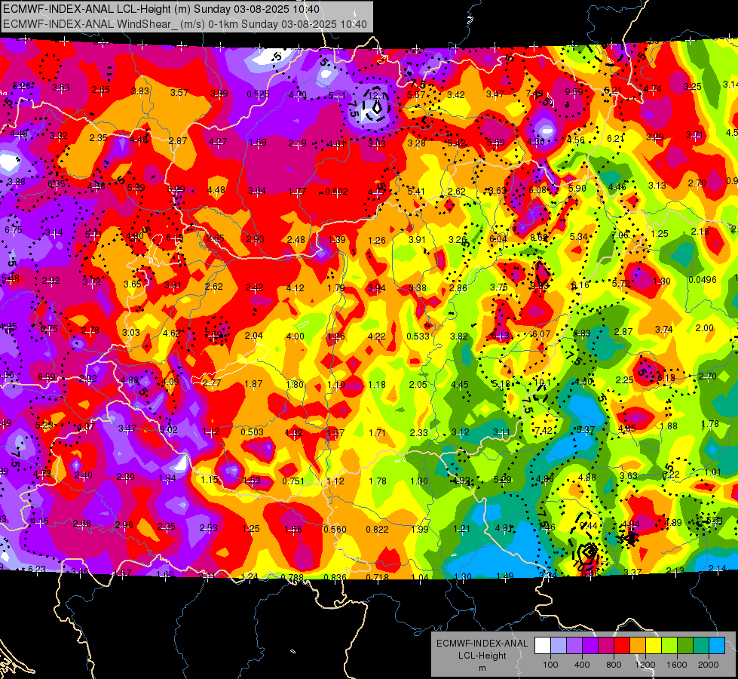
Task: Click the wind shear value 0.525
Action: coord(258,94)
